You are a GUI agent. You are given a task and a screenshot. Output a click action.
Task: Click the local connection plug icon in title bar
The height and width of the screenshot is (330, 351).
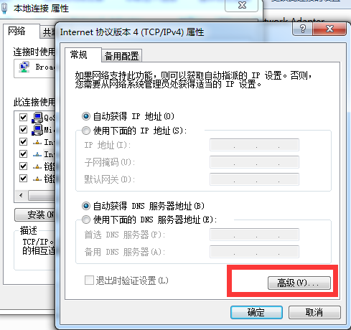click(x=4, y=8)
